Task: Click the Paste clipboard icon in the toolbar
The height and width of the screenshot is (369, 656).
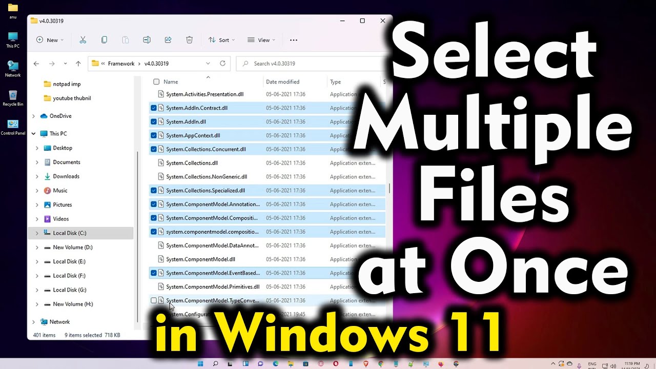Action: tap(126, 40)
